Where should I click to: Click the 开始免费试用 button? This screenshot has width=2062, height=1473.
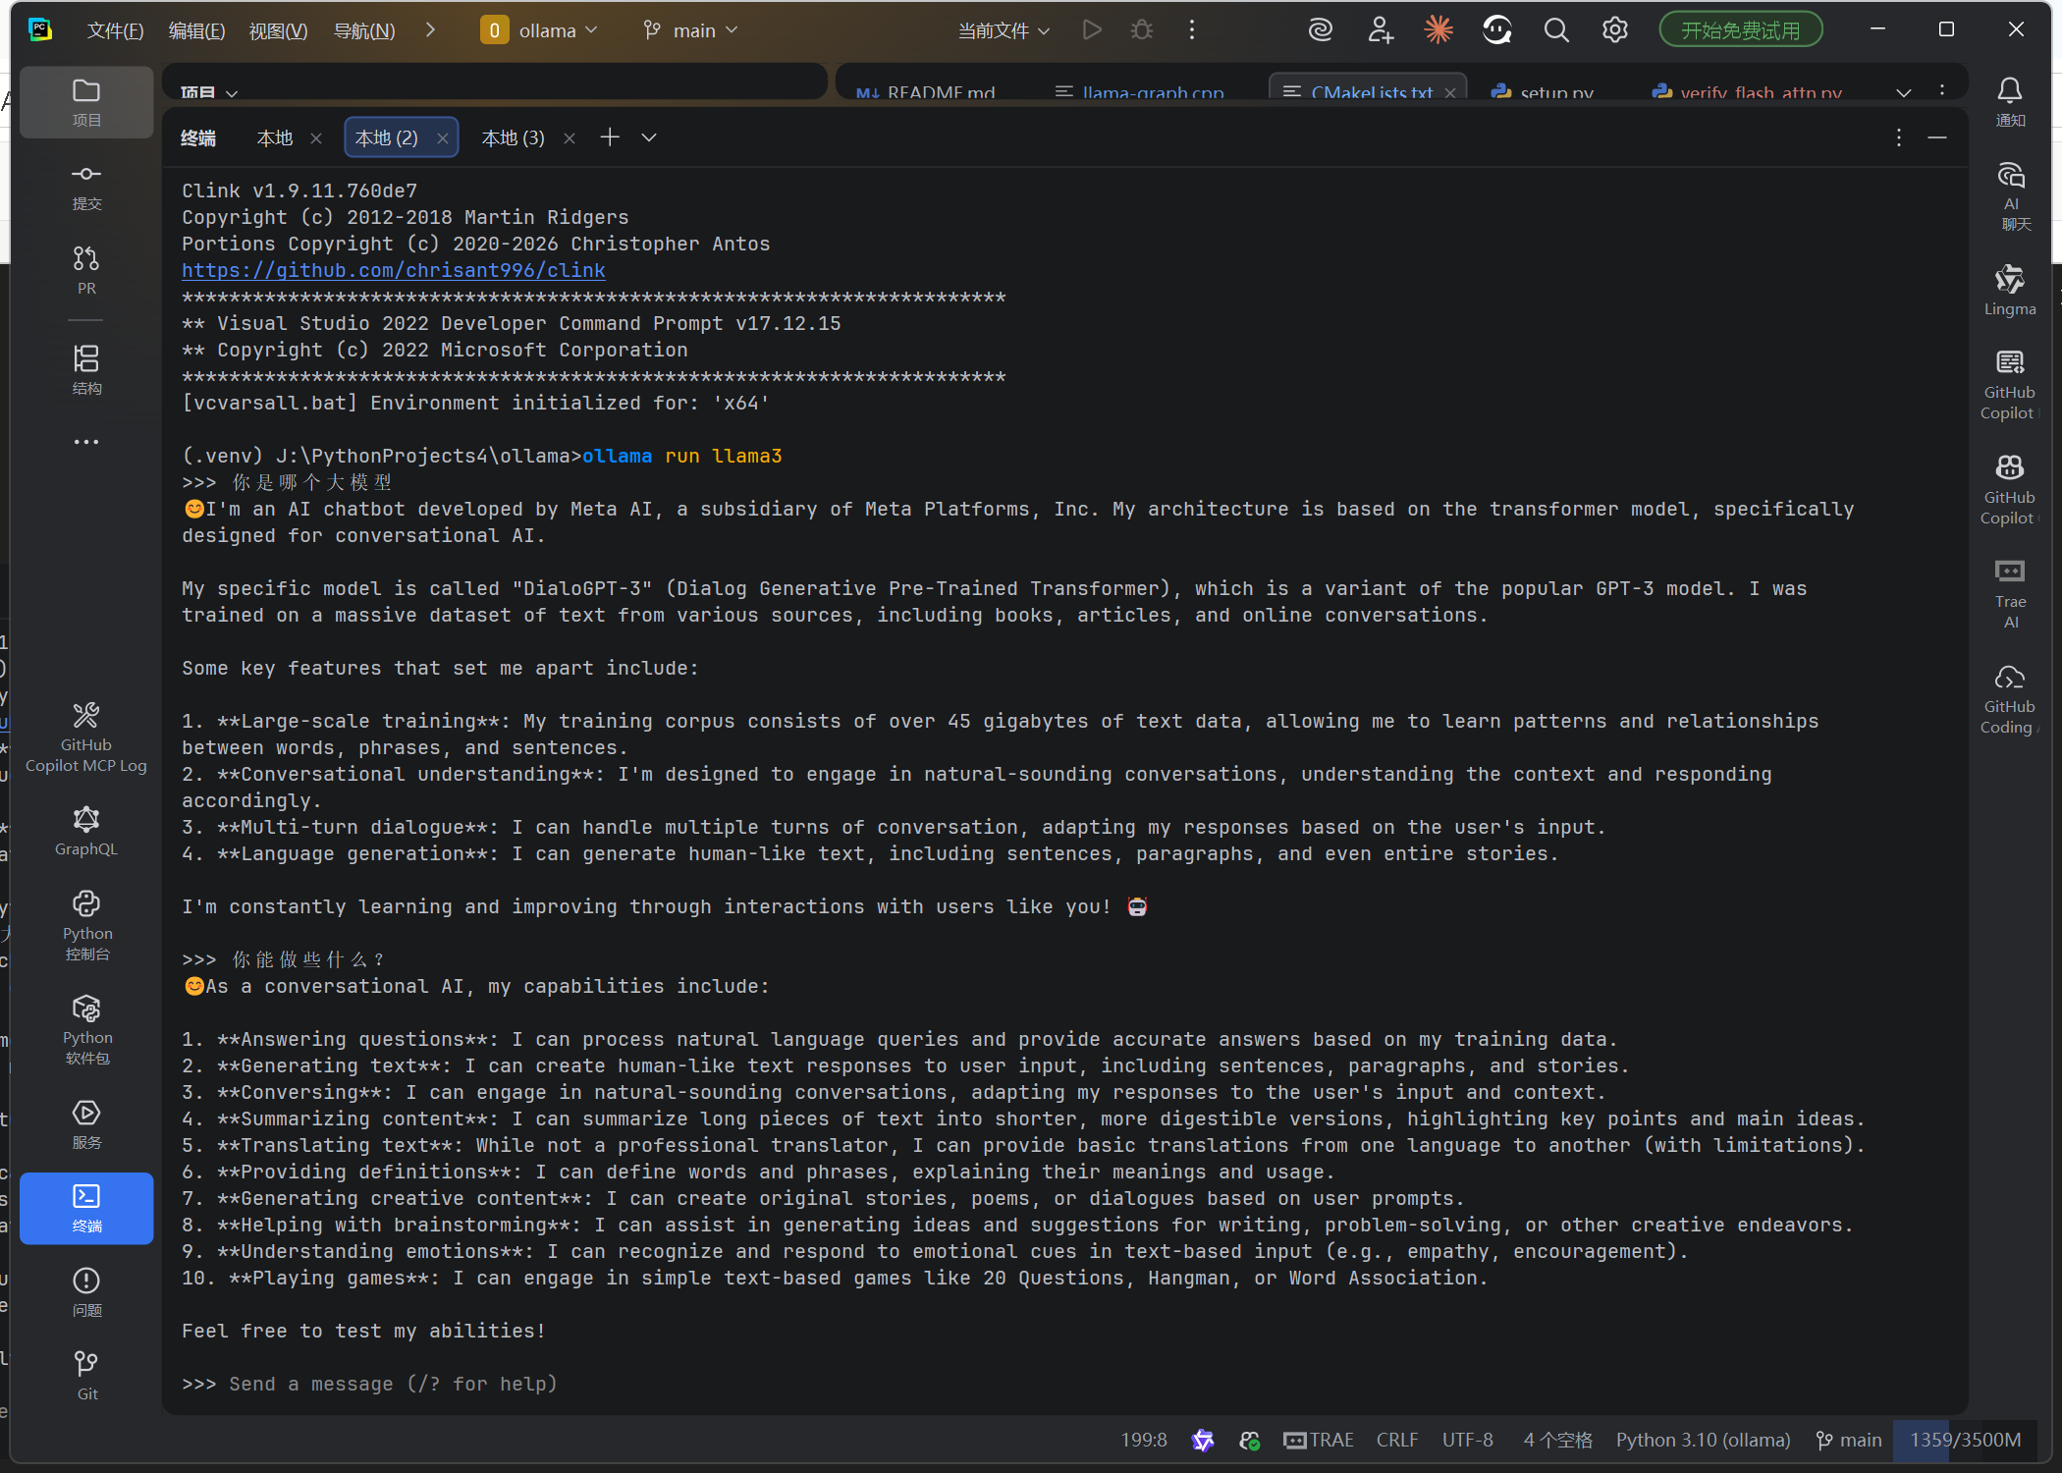pyautogui.click(x=1740, y=30)
